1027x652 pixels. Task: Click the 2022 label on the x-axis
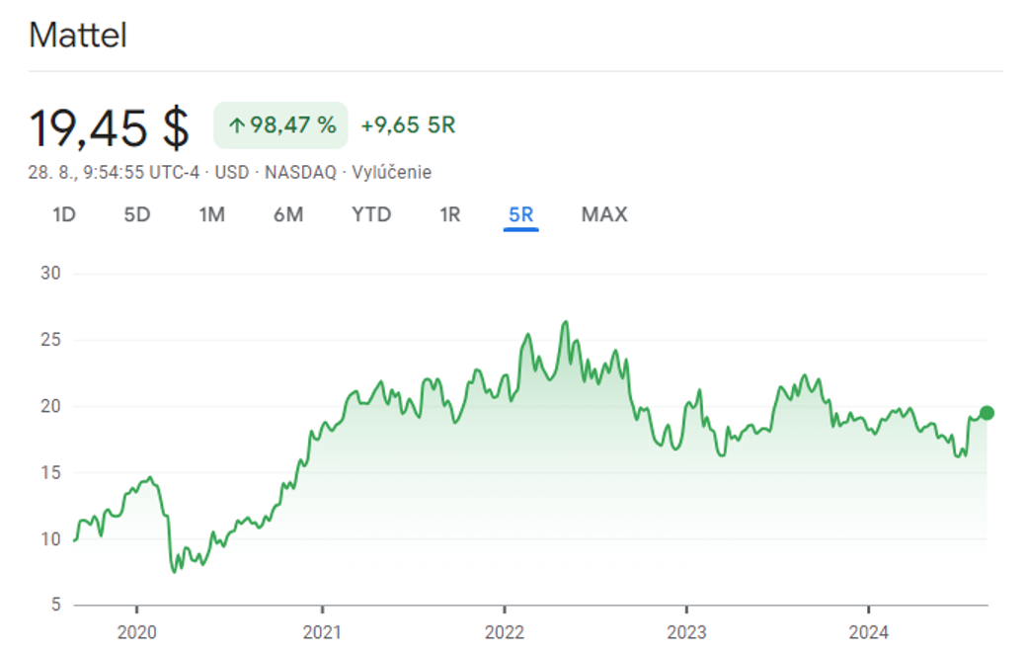coord(504,631)
